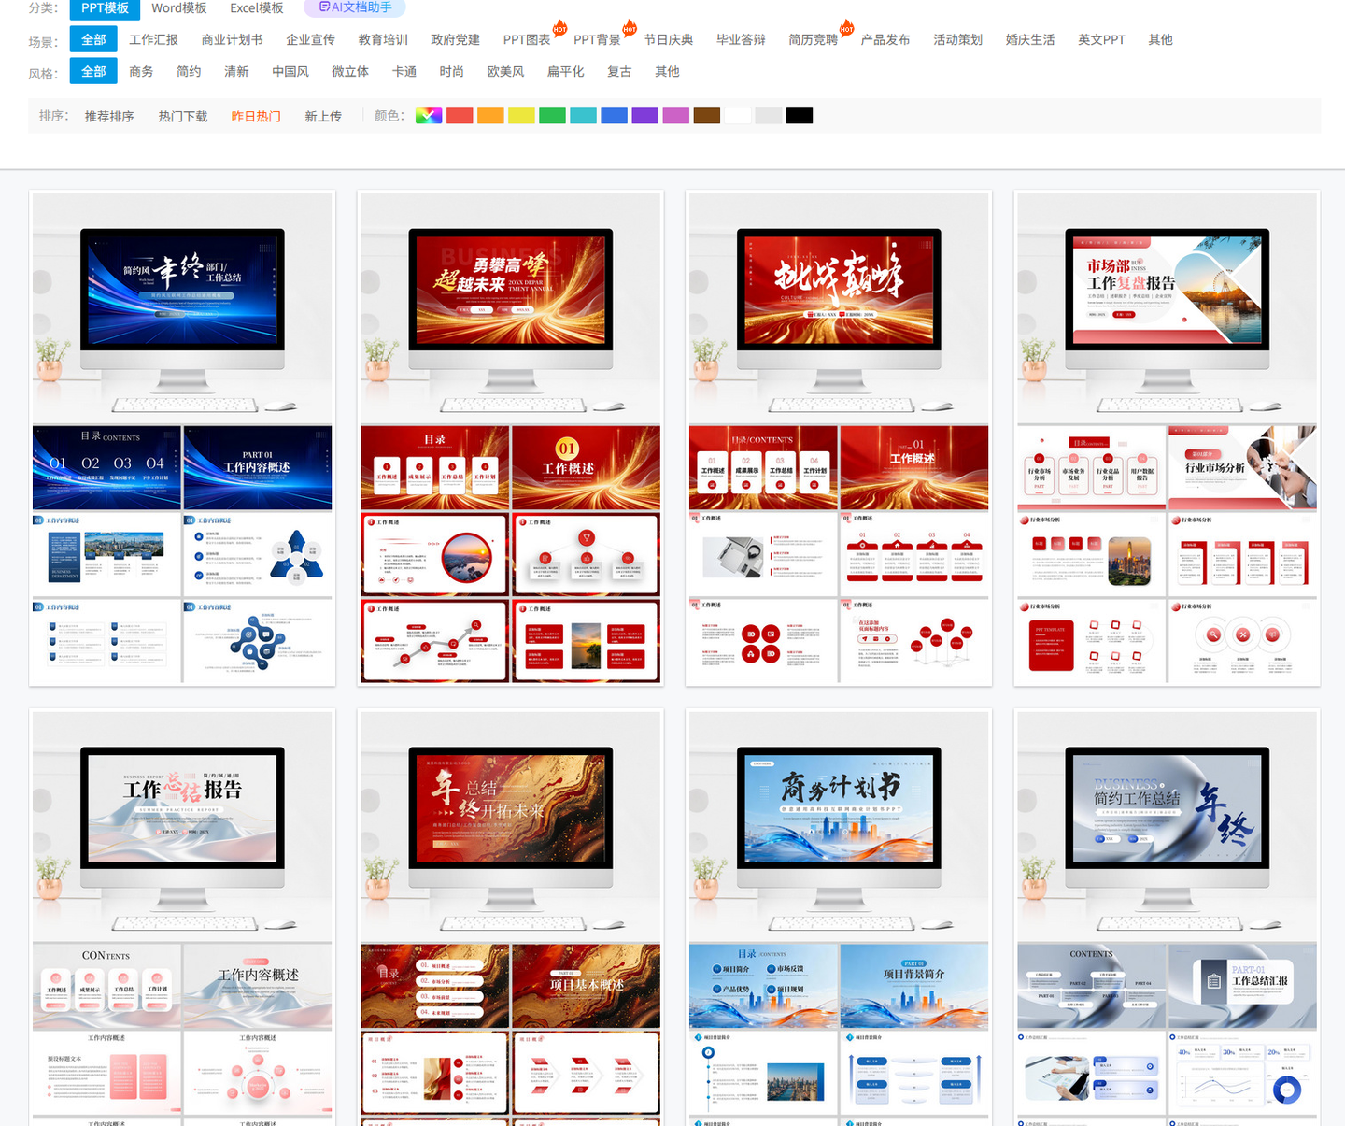
Task: Open the red 挑战巅峰 calligraphy template
Action: [x=839, y=438]
